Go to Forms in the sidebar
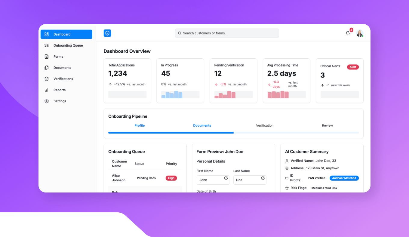This screenshot has width=409, height=237. click(66, 57)
